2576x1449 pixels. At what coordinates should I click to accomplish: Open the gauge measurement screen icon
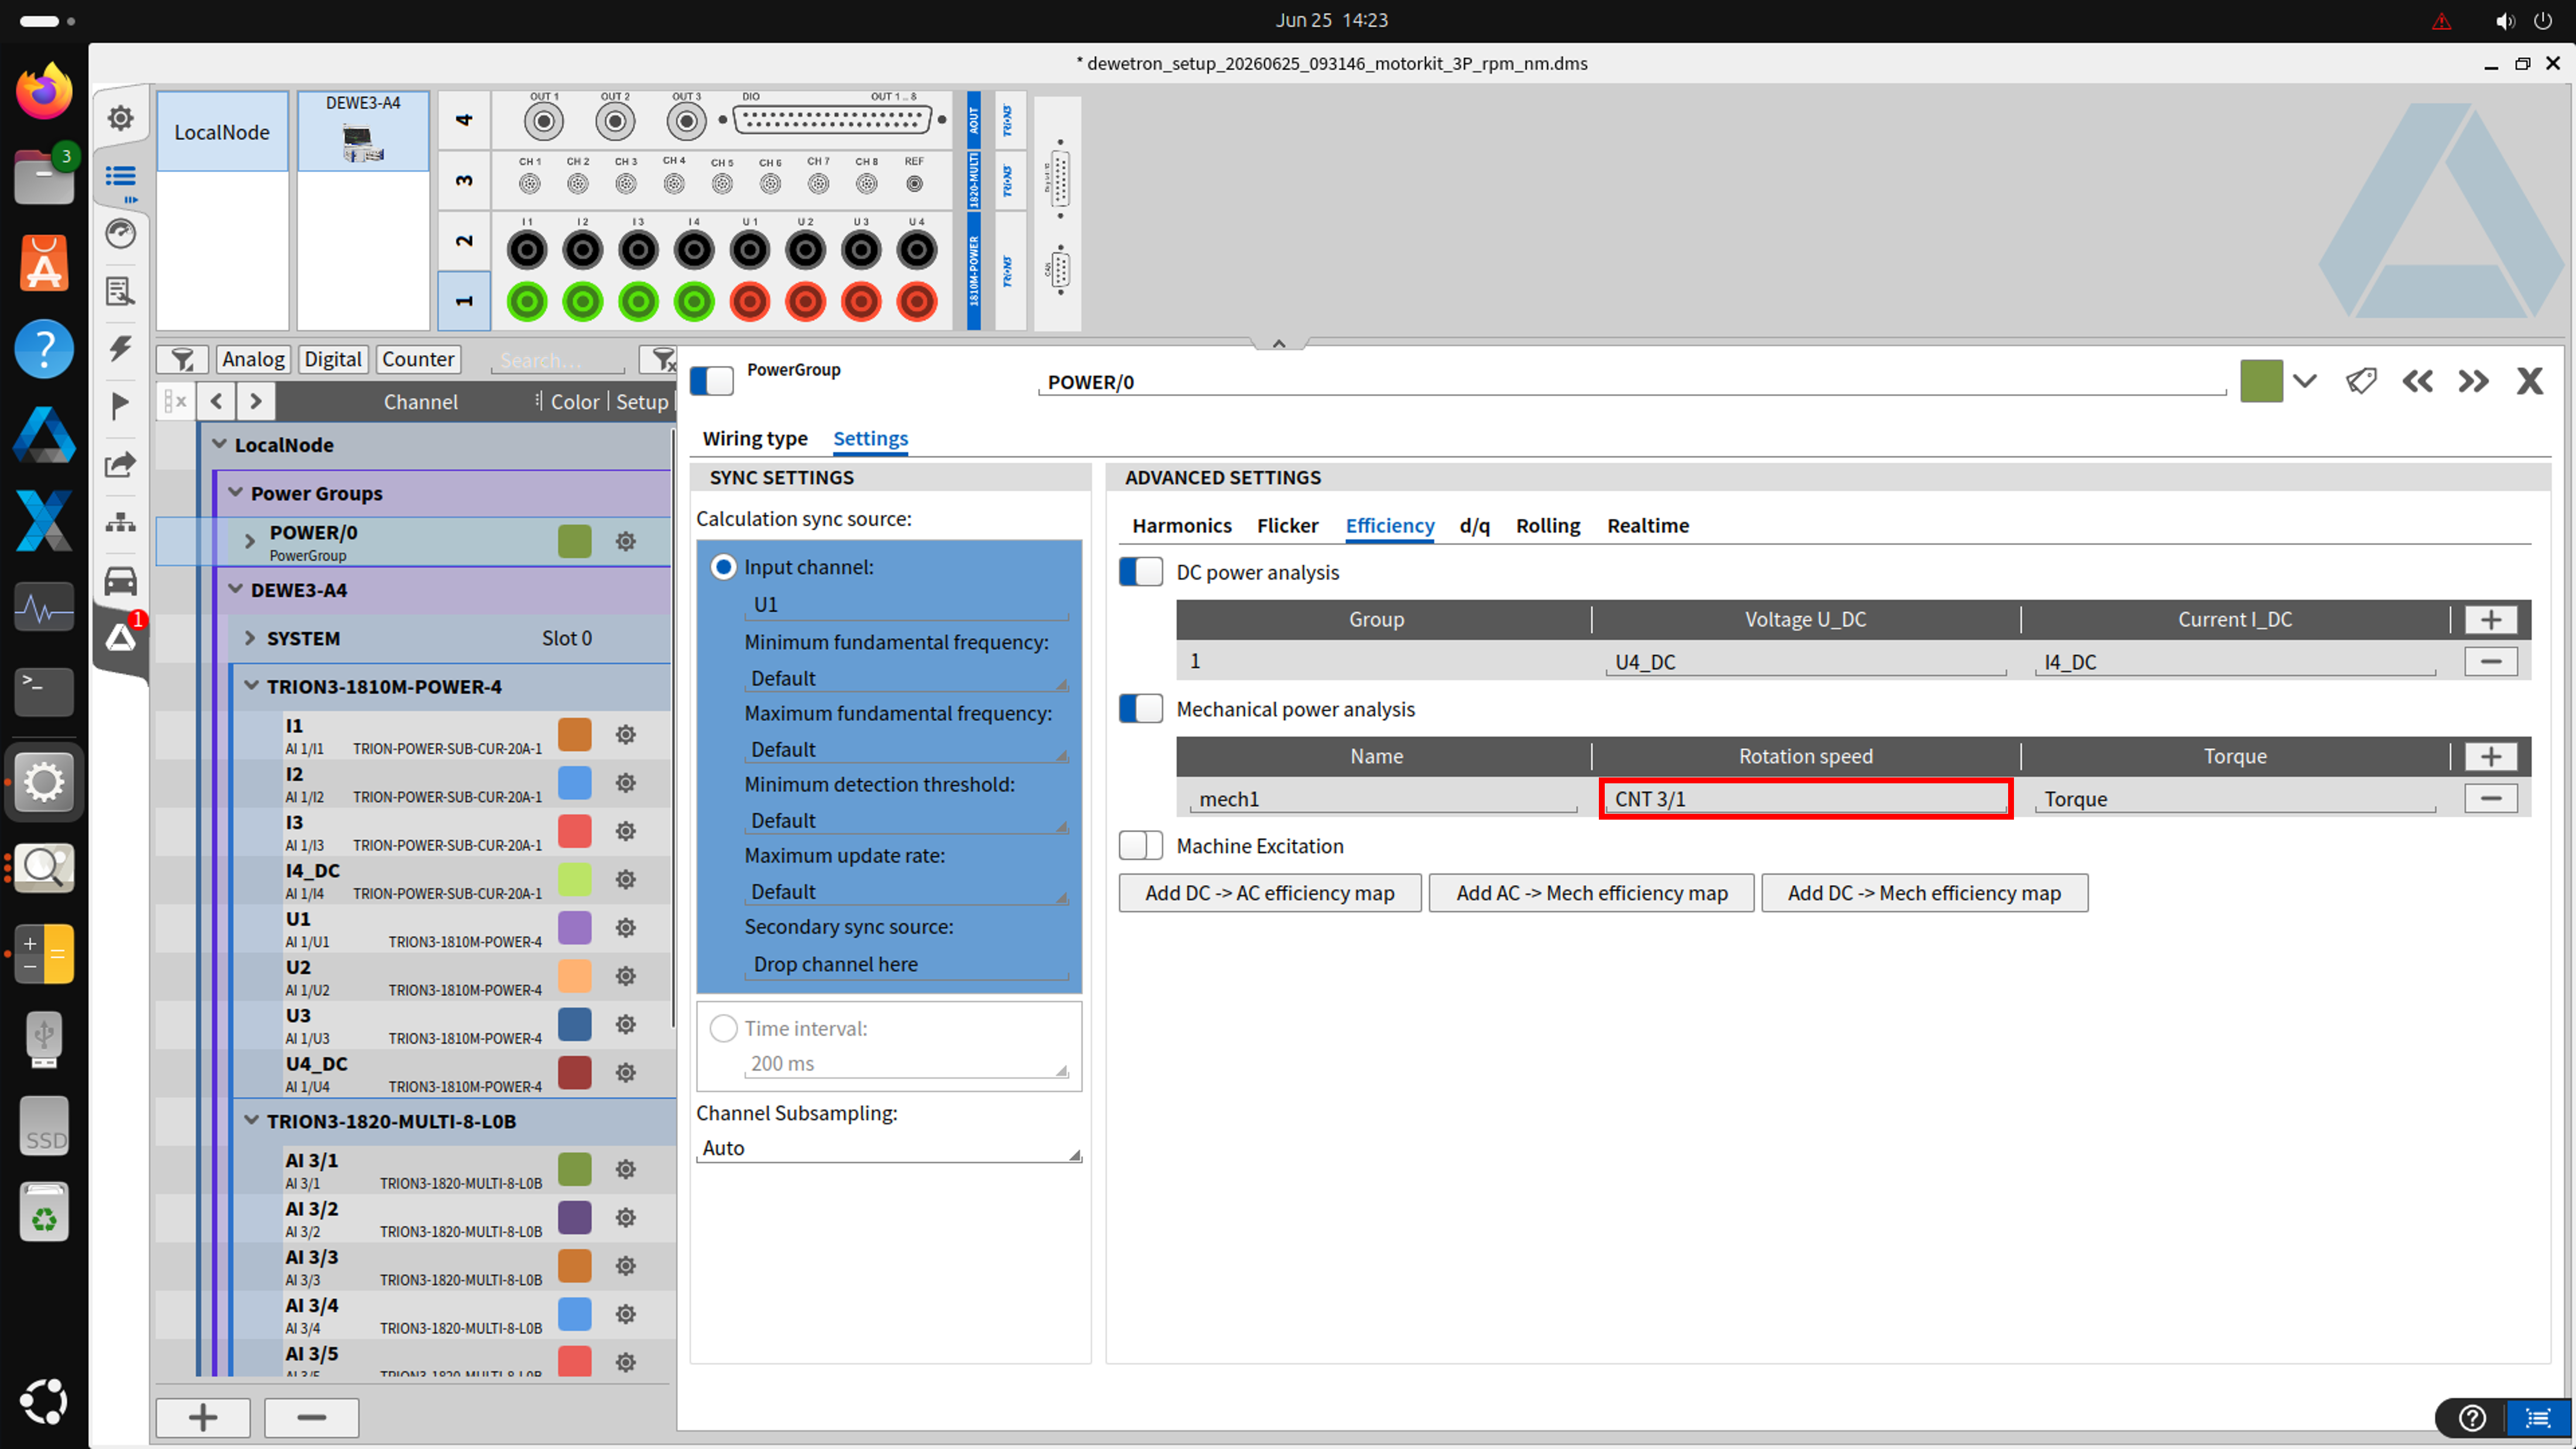click(x=120, y=234)
